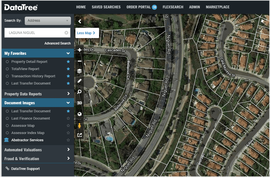The height and width of the screenshot is (177, 270).
Task: Open the Advanced Search link
Action: click(x=57, y=43)
